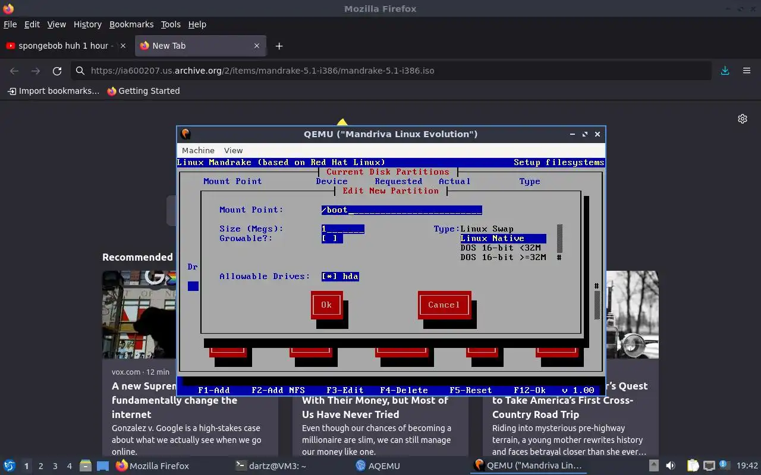Open the clipboard tray icon
Image resolution: width=761 pixels, height=475 pixels.
point(693,466)
